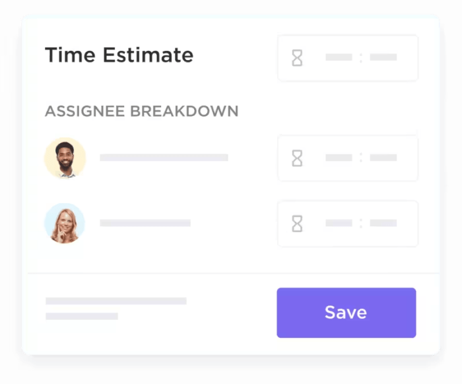Screen dimensions: 462x384
Task: Click the name placeholder next to the woman's avatar
Action: [145, 223]
